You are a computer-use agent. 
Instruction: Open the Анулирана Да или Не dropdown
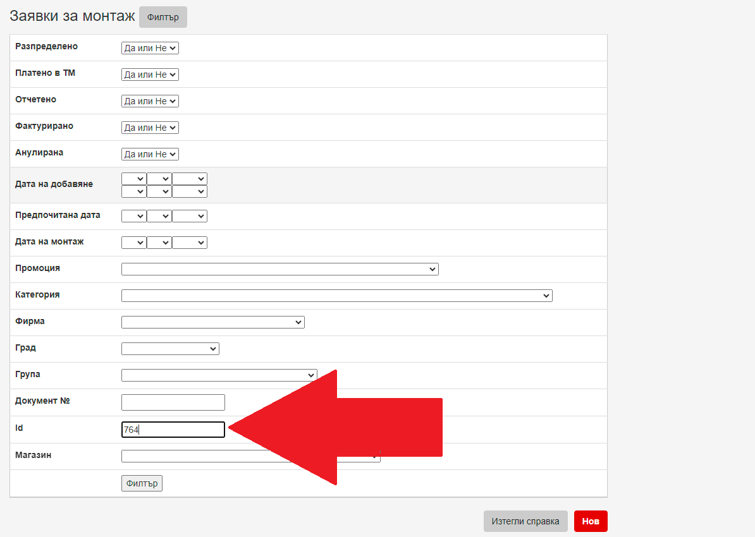pyautogui.click(x=150, y=154)
